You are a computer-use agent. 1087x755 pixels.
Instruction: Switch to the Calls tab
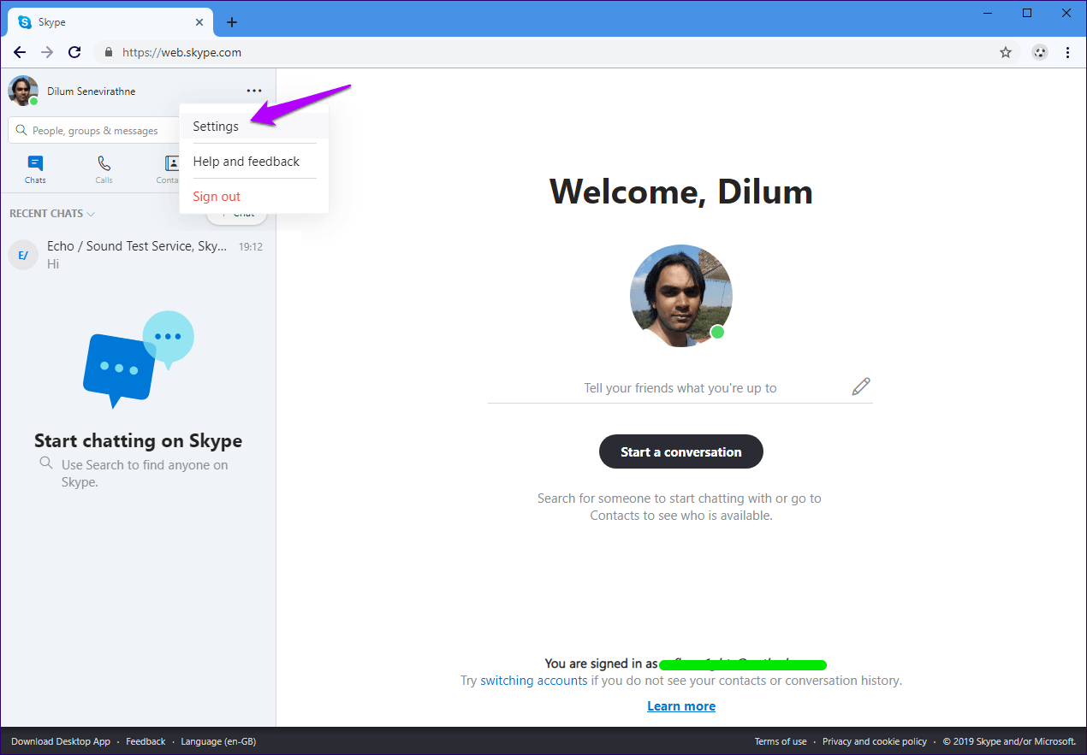coord(104,169)
